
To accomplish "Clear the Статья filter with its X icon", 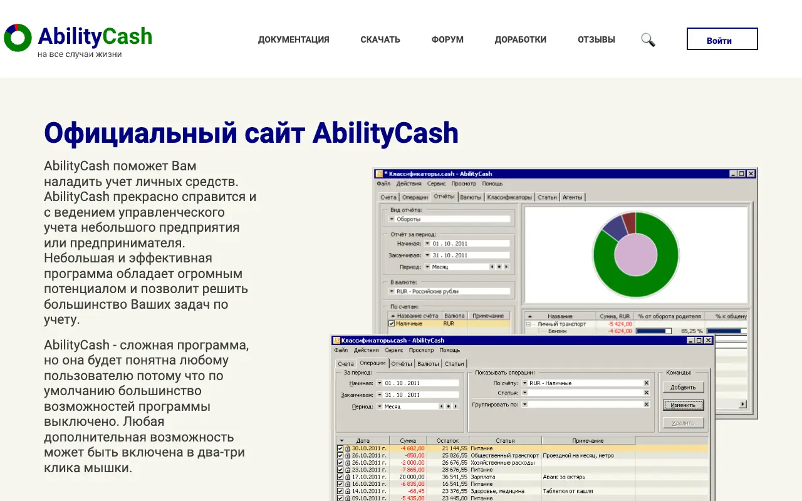I will [x=646, y=393].
